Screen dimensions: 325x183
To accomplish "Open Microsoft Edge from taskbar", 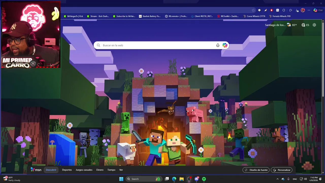I will click(x=174, y=179).
